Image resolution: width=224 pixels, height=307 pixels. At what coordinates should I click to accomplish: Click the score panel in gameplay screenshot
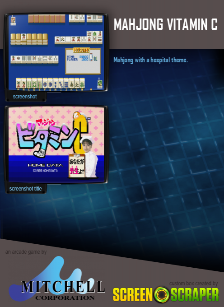point(83,61)
